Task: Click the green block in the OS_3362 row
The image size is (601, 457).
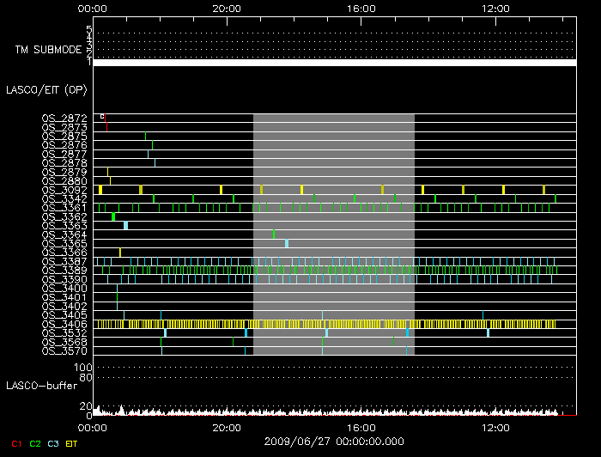Action: point(113,216)
